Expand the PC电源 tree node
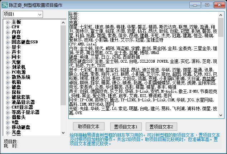Screen dimensions: 227x154 [8, 72]
